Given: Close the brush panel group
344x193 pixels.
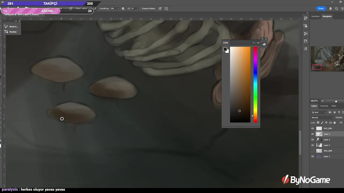Looking at the screenshot, I should [19, 21].
